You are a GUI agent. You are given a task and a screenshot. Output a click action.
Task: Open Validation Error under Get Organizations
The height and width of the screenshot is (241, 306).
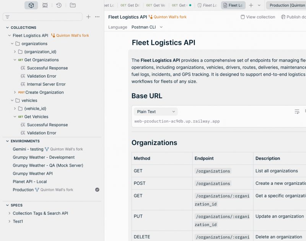pyautogui.click(x=42, y=76)
